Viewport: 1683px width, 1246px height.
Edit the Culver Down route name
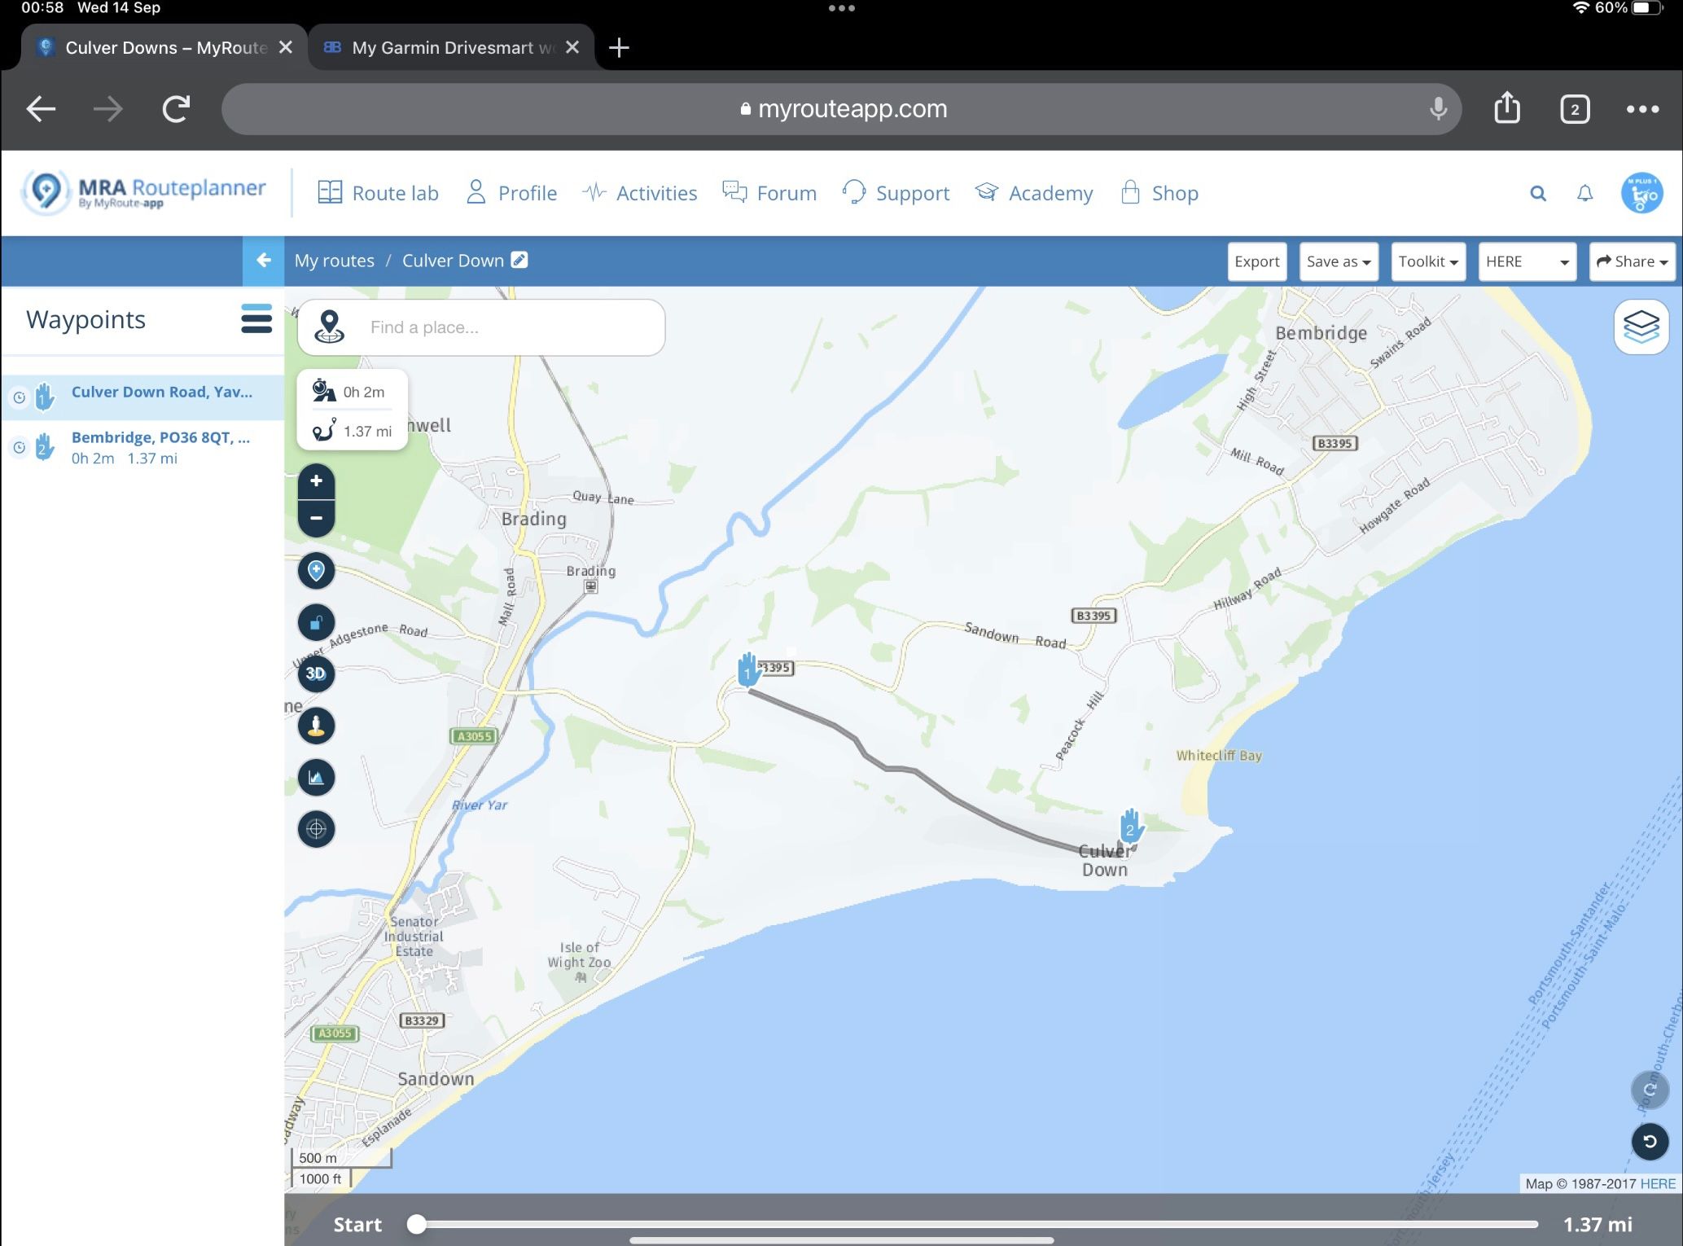[x=519, y=260]
